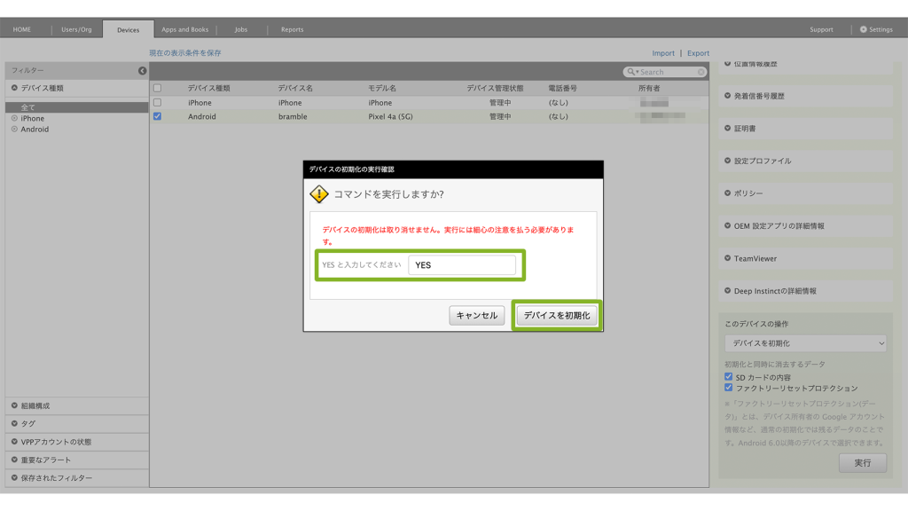Screen dimensions: 908x511
Task: Click the YES confirmation input field
Action: click(461, 264)
